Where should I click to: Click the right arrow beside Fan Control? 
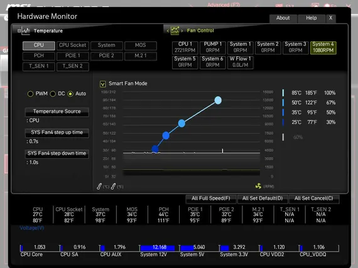tap(182, 31)
